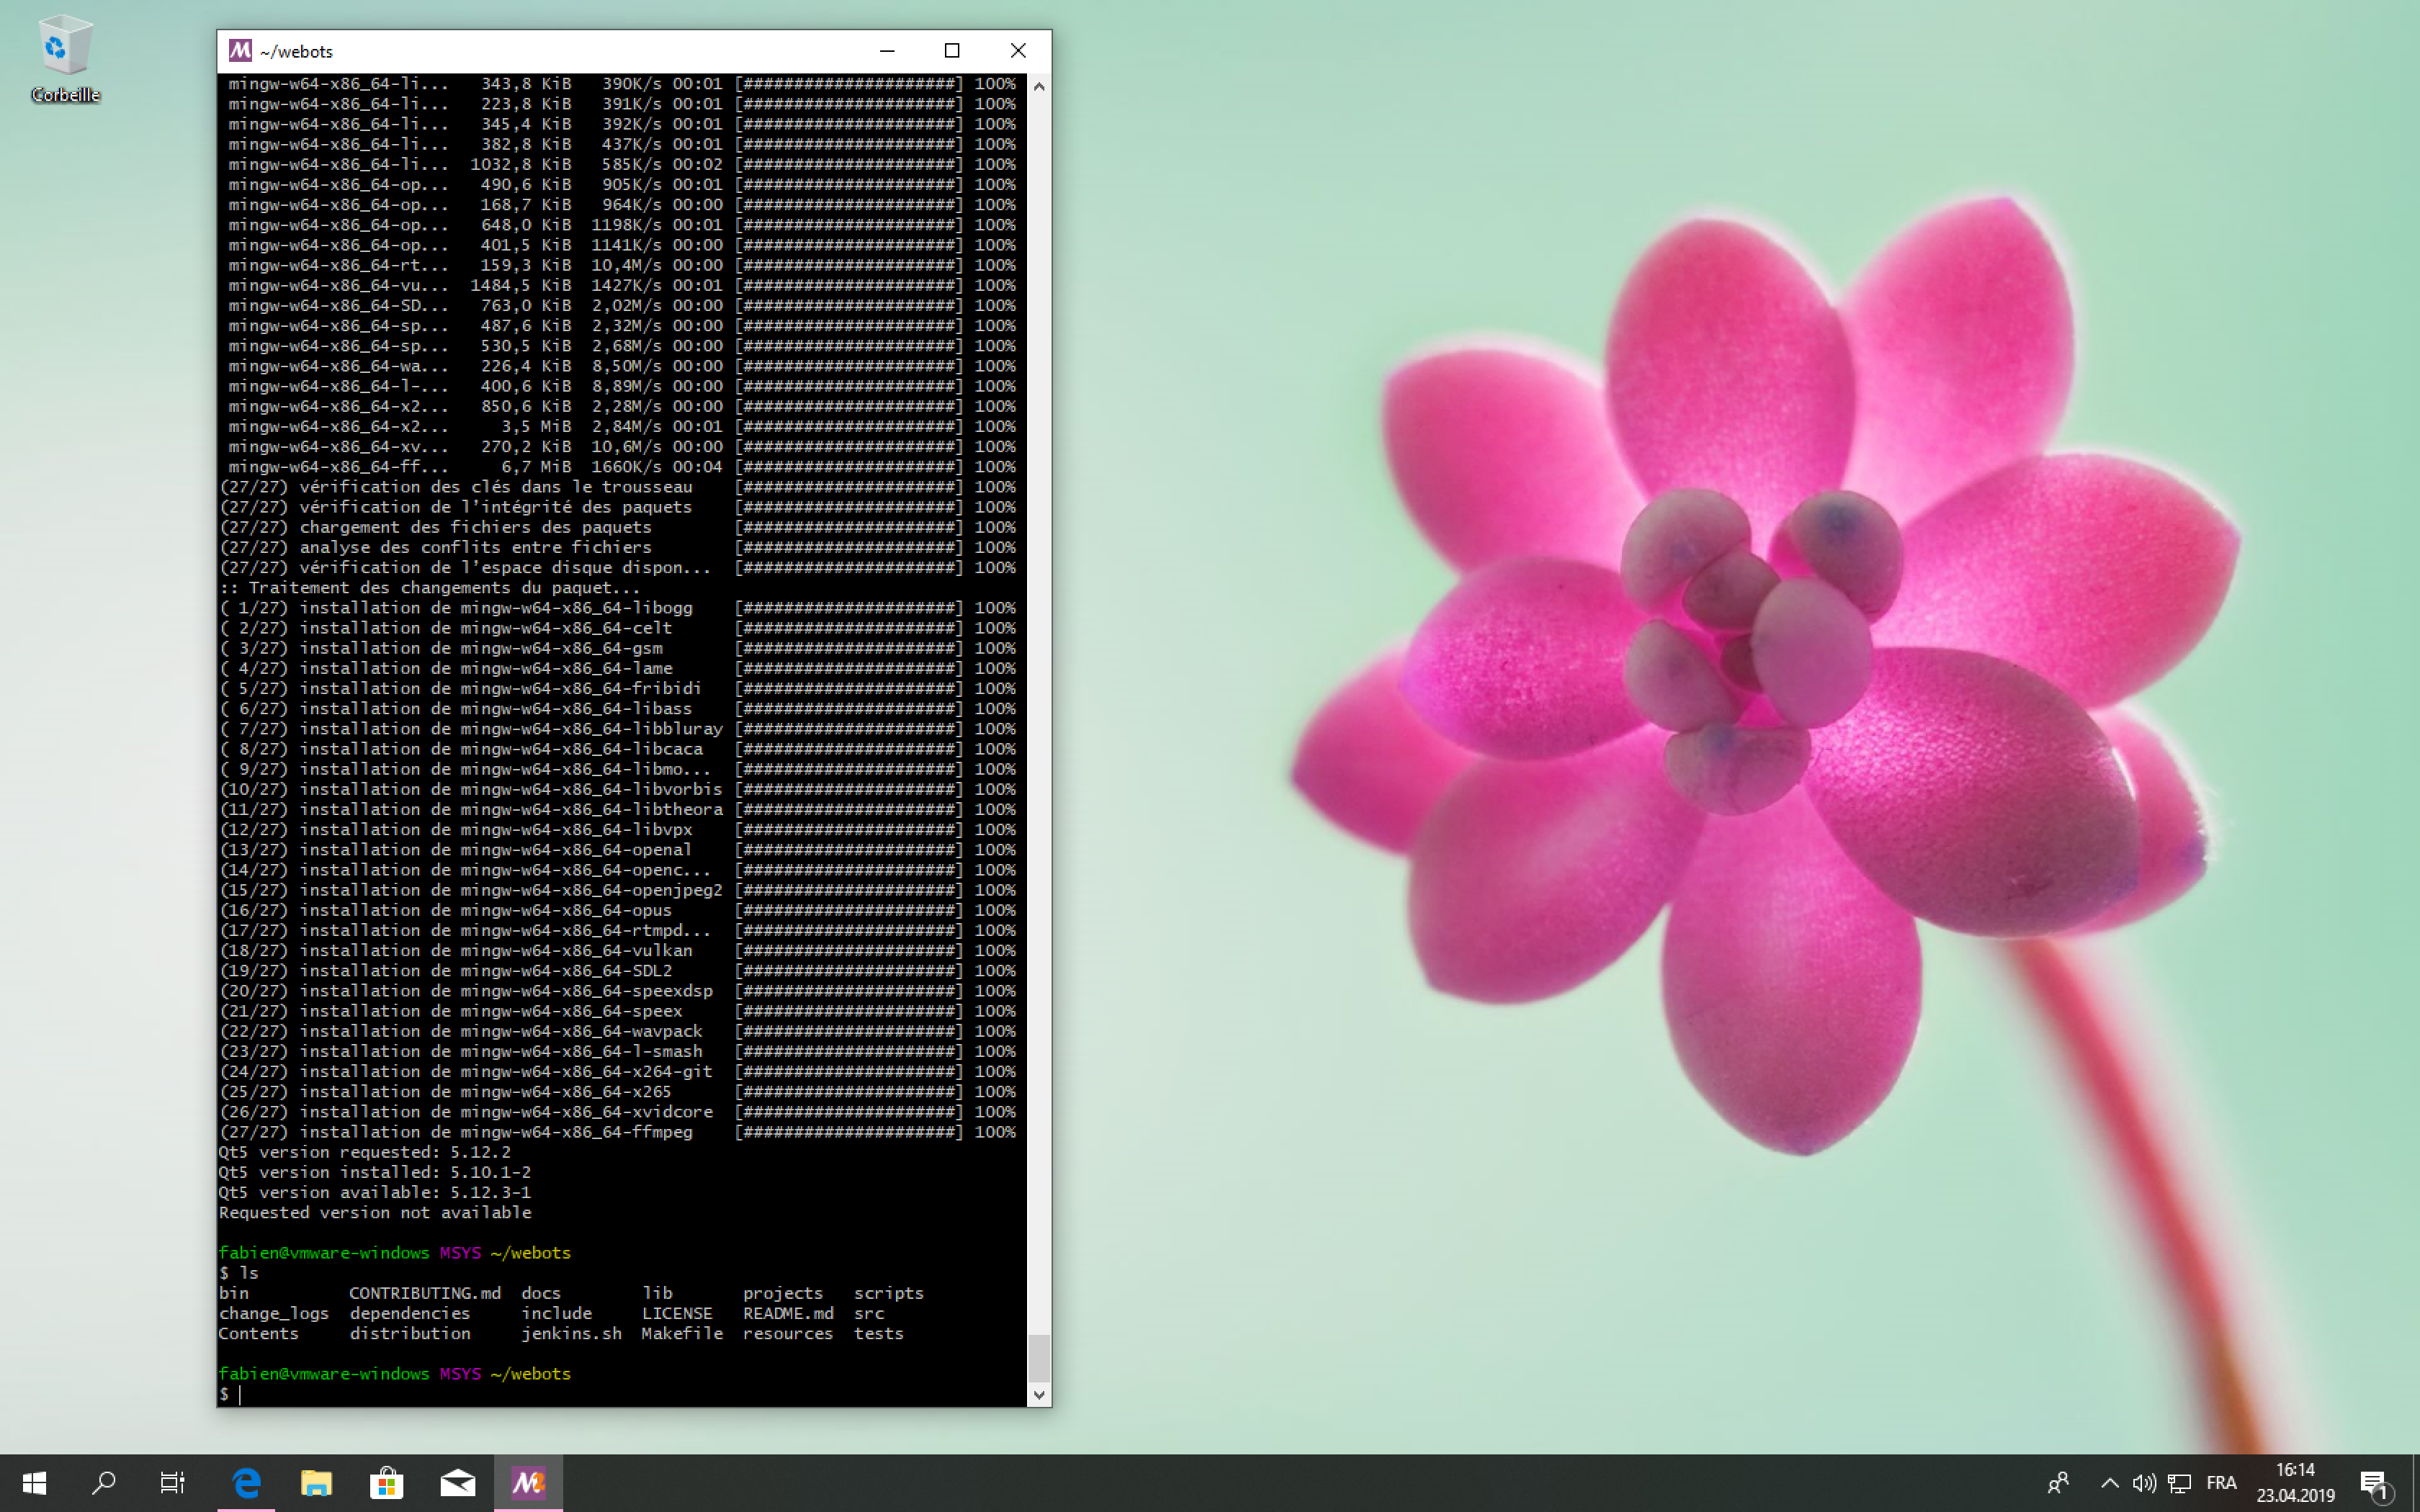Image resolution: width=2420 pixels, height=1512 pixels.
Task: Click 'LICENSE' in the ls output
Action: pos(677,1313)
